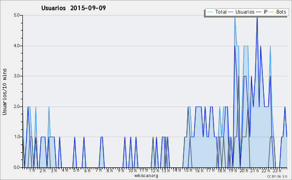Click the '7 h' x-axis label
Image resolution: width=292 pixels, height=180 pixels.
98,170
